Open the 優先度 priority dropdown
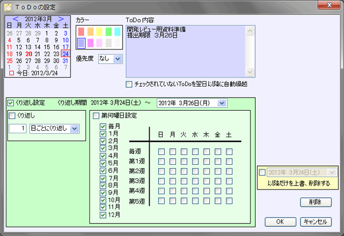 (118, 59)
